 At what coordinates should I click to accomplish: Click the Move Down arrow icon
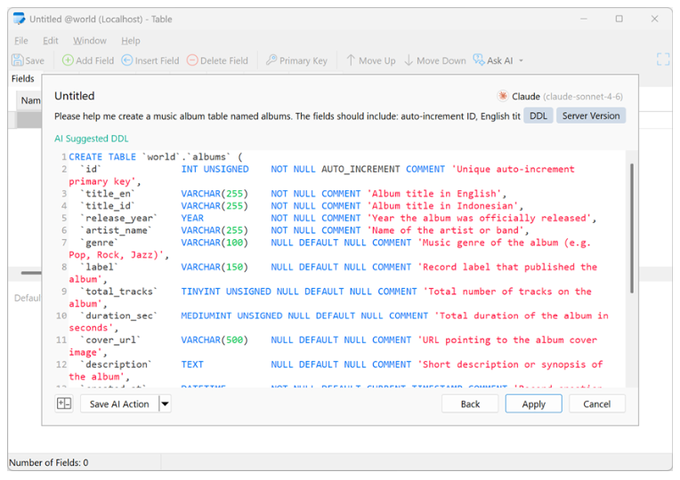[409, 60]
